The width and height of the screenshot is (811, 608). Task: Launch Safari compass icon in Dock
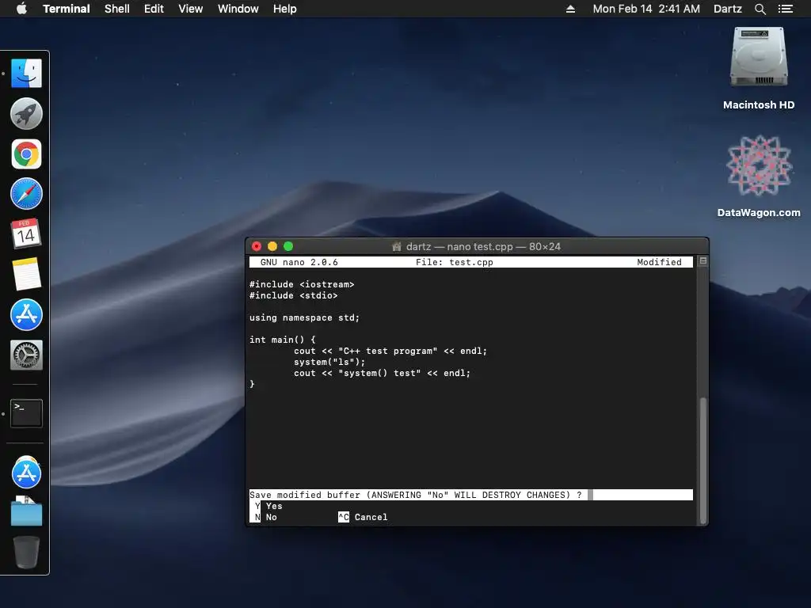point(26,194)
